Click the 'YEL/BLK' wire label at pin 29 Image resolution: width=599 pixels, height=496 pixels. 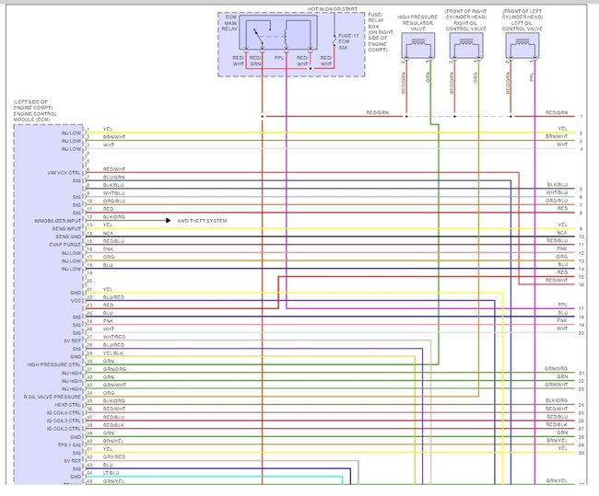113,353
